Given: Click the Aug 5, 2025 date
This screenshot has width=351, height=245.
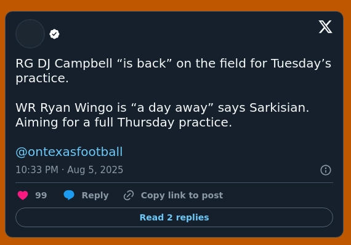Looking at the screenshot, I should point(95,170).
